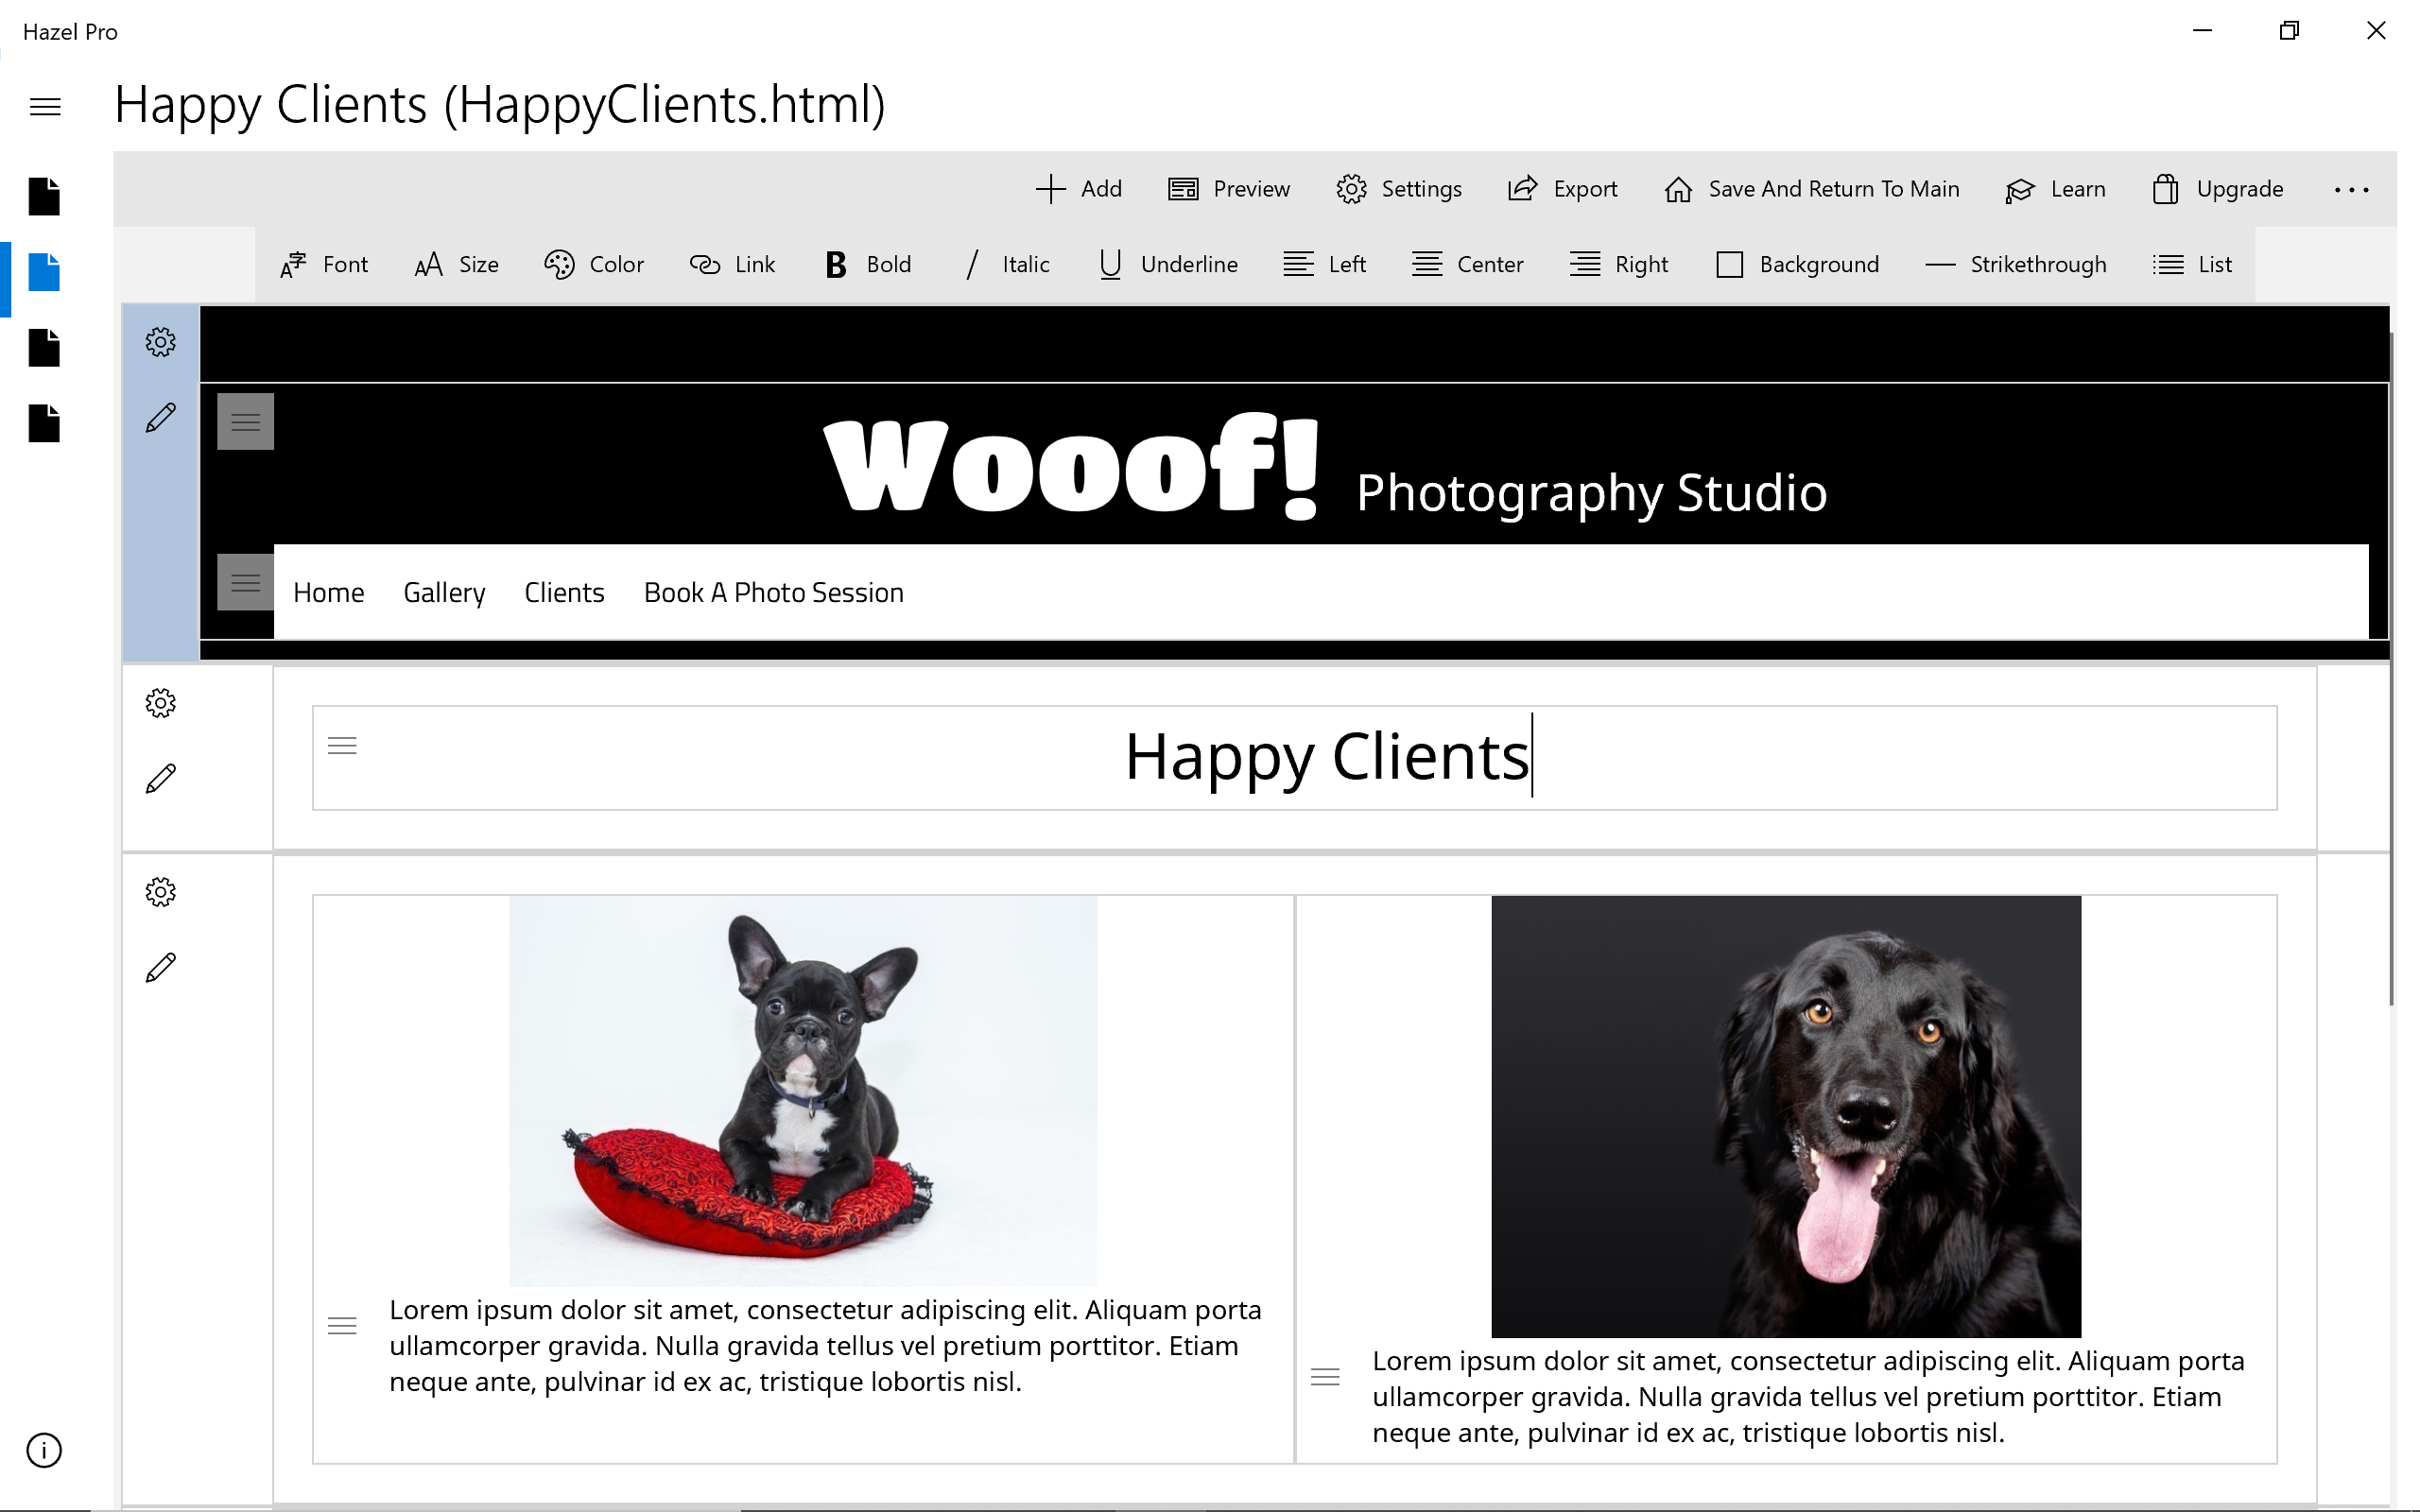Screen dimensions: 2420x1512
Task: Click the navigation bar block handle
Action: coord(246,582)
